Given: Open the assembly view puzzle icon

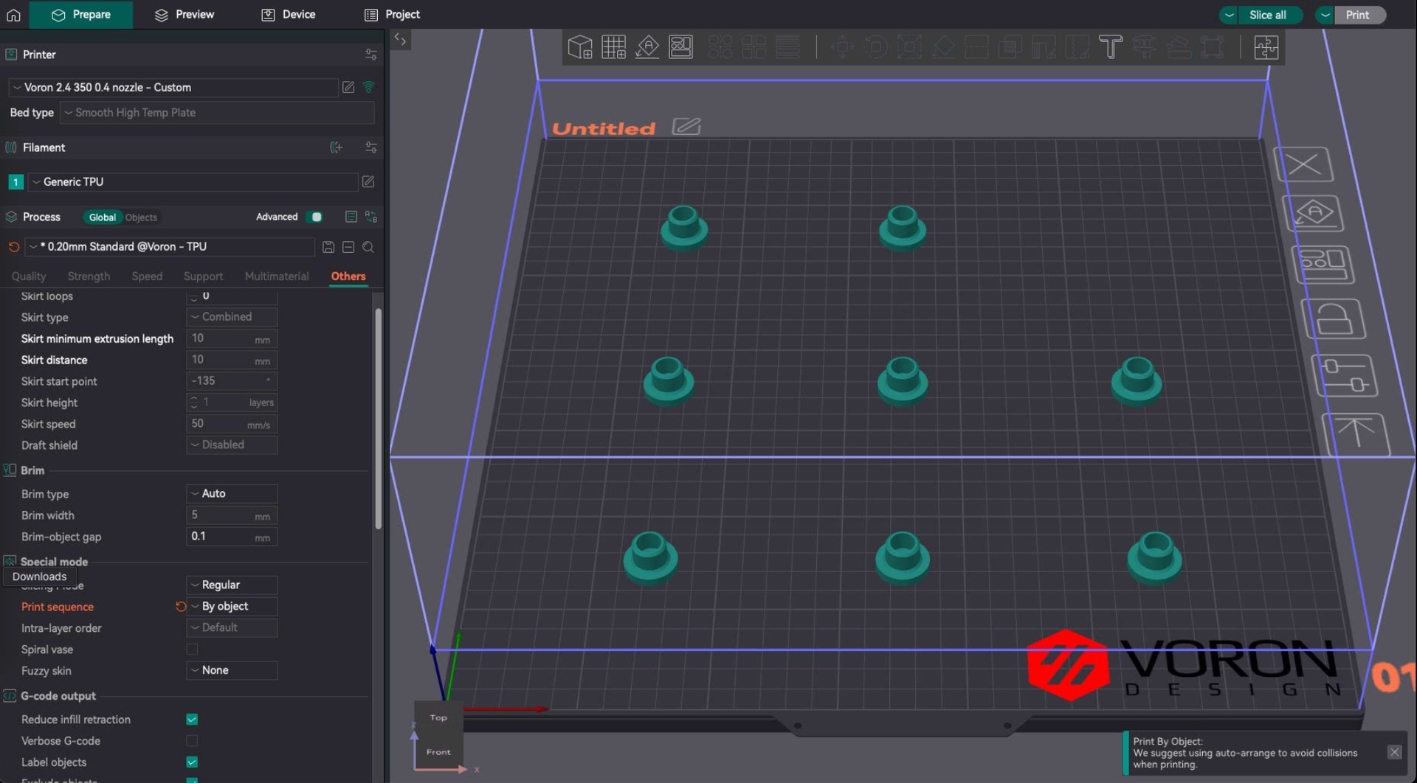Looking at the screenshot, I should coord(1266,47).
